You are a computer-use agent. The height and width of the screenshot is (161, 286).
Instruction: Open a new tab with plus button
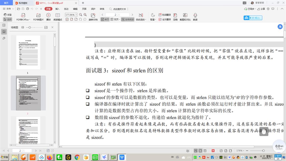[83, 3]
